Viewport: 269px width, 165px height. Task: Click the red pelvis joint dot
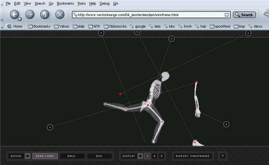(148, 105)
